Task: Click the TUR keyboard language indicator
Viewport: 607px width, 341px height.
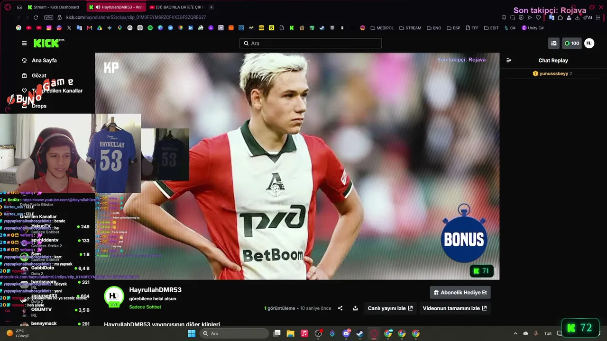Action: [548, 333]
